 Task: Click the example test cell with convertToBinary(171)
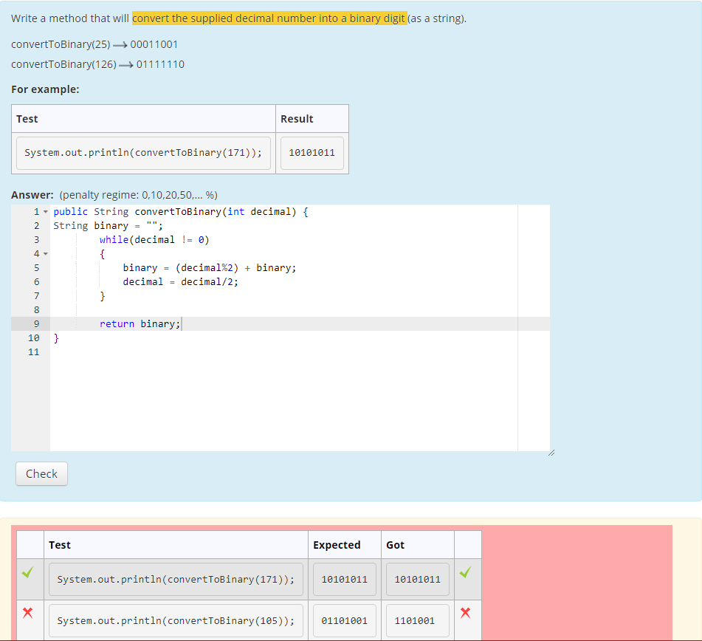click(x=143, y=153)
